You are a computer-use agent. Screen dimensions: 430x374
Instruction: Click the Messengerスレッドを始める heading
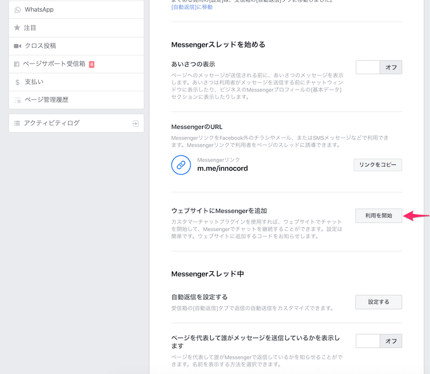pyautogui.click(x=218, y=45)
